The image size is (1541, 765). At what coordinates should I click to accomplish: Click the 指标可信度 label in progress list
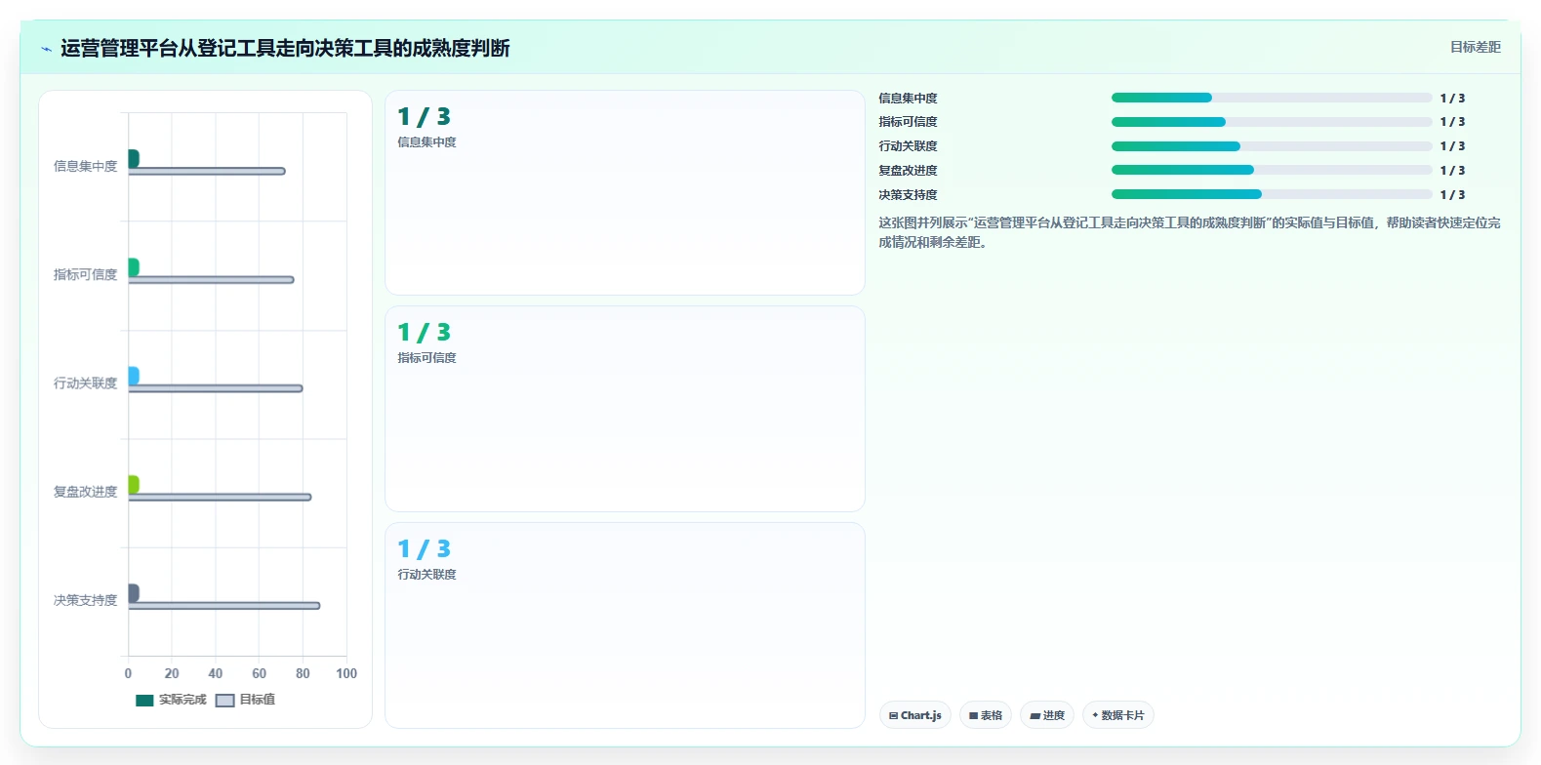(x=908, y=122)
